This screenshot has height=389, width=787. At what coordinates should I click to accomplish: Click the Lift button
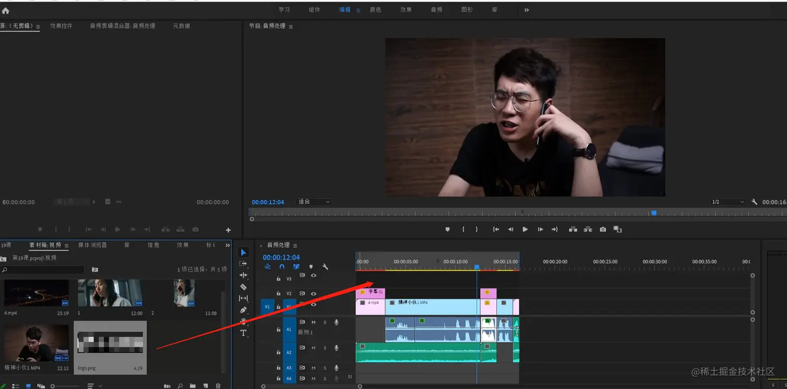coord(573,229)
